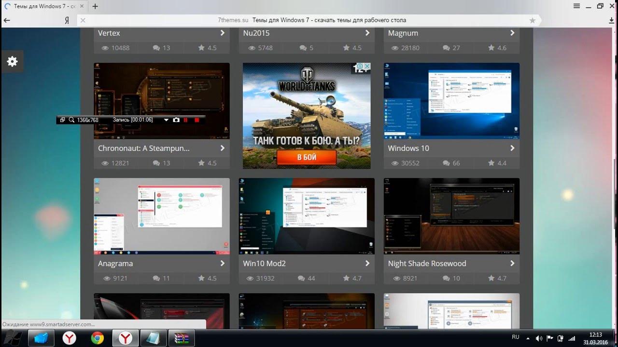Click the 4.7 star rating on Win10 Mod2
The width and height of the screenshot is (618, 347).
click(x=352, y=278)
